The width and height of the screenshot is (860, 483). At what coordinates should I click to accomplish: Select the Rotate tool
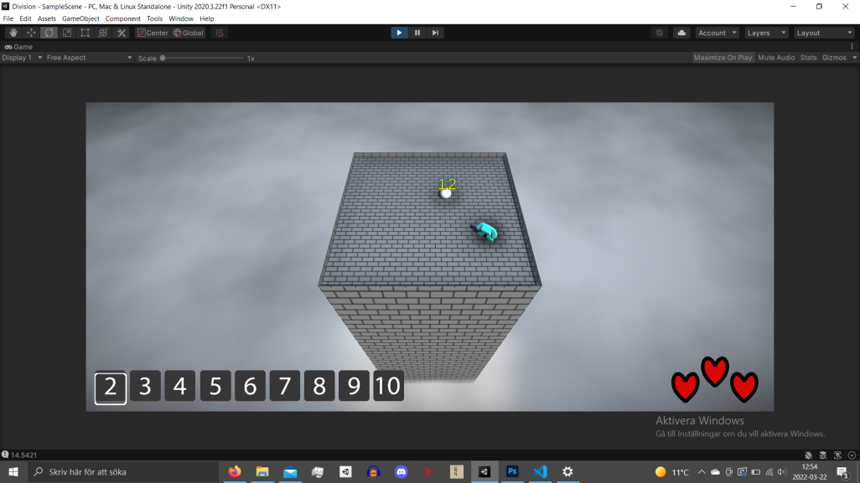click(x=49, y=33)
